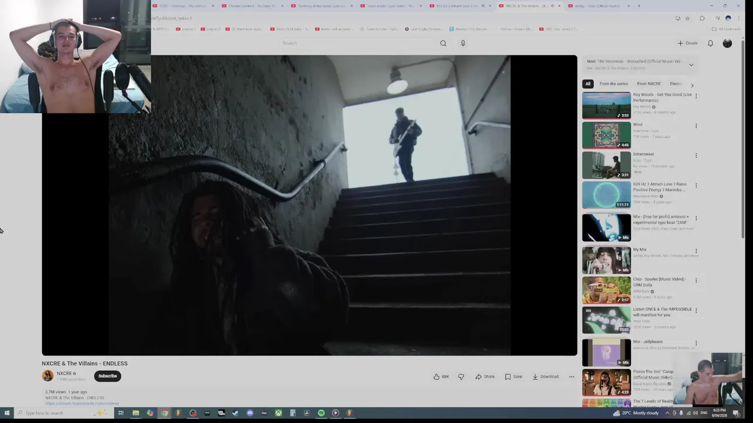Screen dimensions: 753x423
Task: Open options menu for Wind video
Action: 696,126
